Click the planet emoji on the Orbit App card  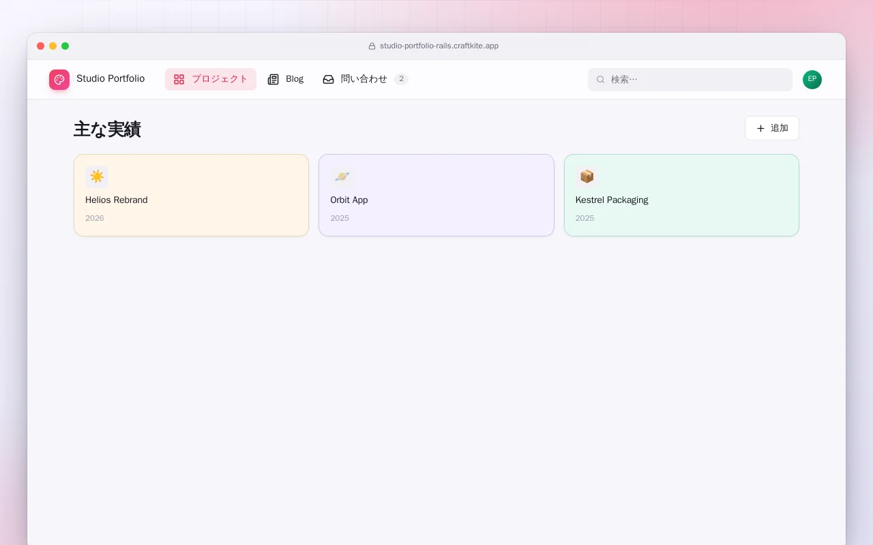coord(342,177)
